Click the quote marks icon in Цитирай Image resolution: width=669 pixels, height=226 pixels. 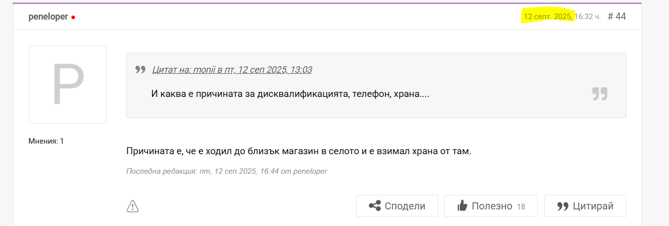point(563,206)
